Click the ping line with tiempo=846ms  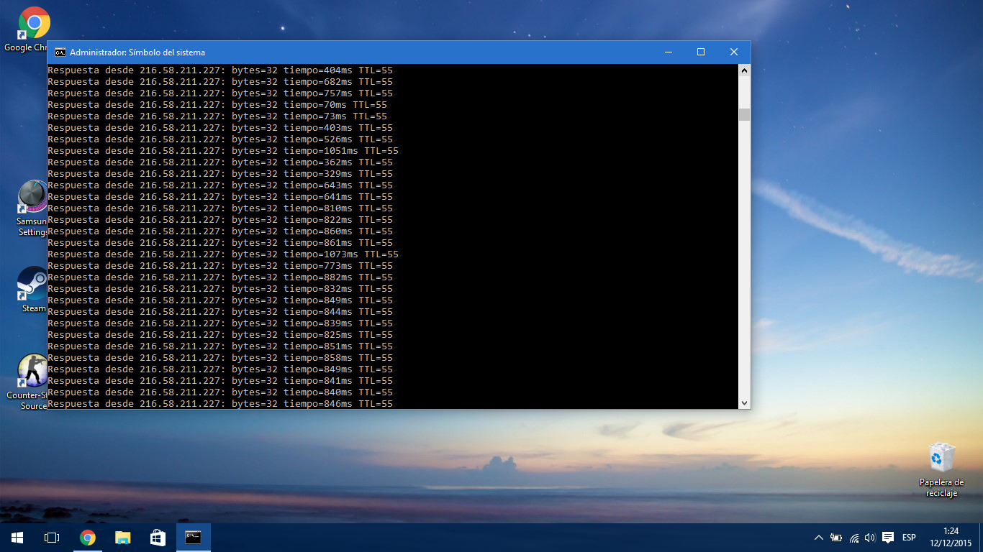click(220, 404)
